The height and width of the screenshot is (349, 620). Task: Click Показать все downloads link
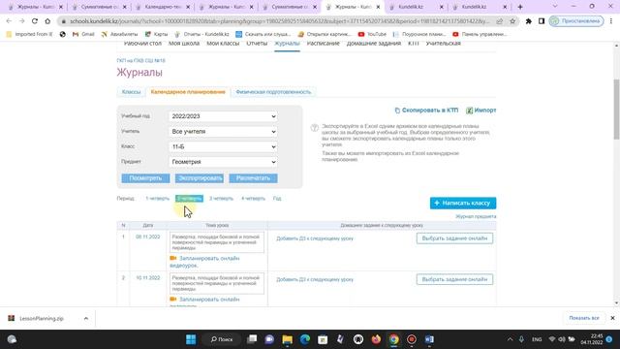tap(584, 318)
